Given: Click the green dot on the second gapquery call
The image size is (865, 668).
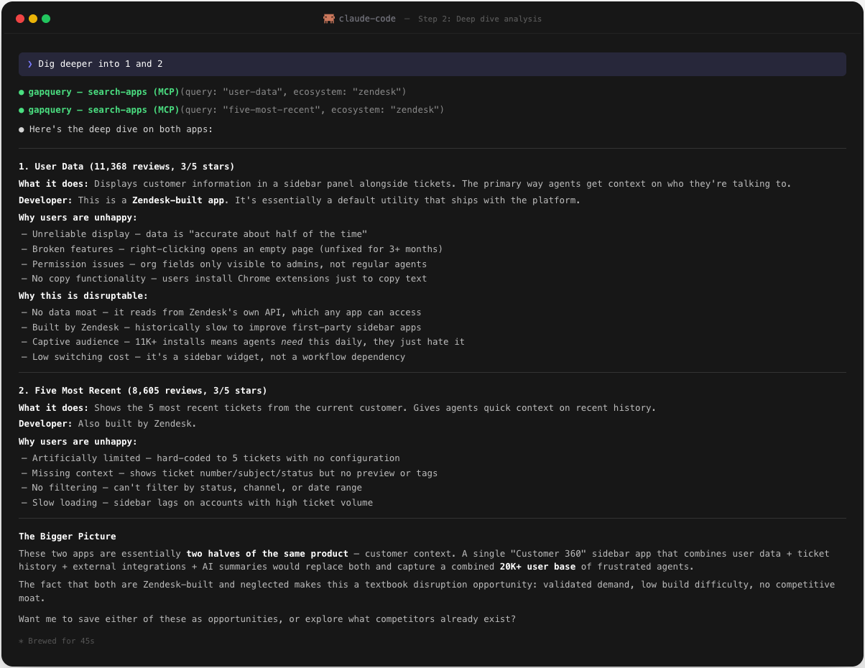Looking at the screenshot, I should coord(21,110).
